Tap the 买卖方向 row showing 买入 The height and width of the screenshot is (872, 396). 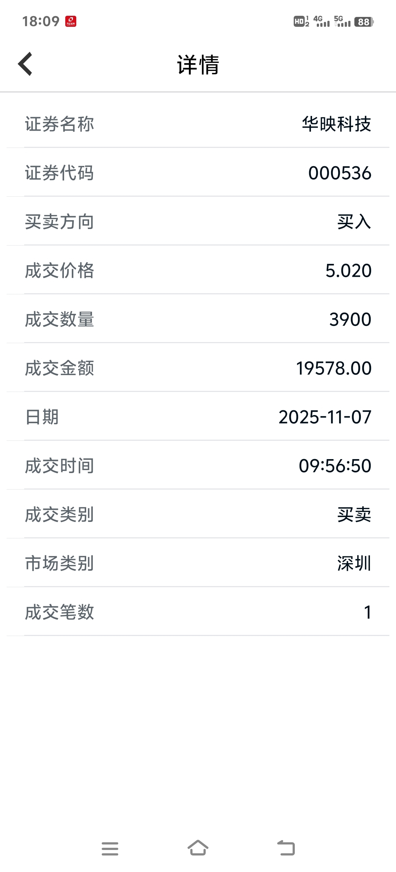[x=198, y=221]
